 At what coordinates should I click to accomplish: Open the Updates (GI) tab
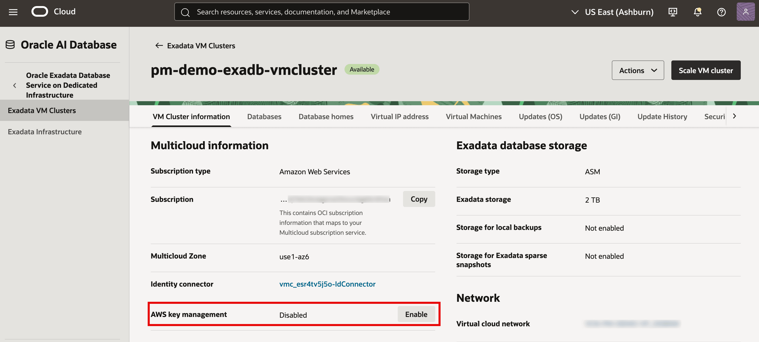pos(600,117)
